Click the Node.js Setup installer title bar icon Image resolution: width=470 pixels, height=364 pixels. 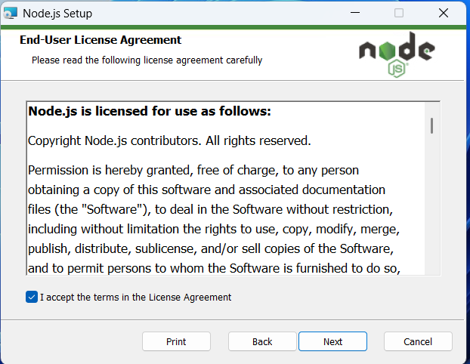click(11, 13)
